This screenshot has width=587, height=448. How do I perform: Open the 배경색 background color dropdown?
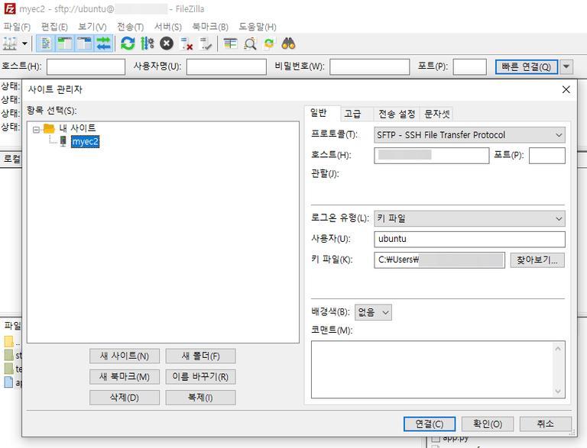(x=373, y=312)
